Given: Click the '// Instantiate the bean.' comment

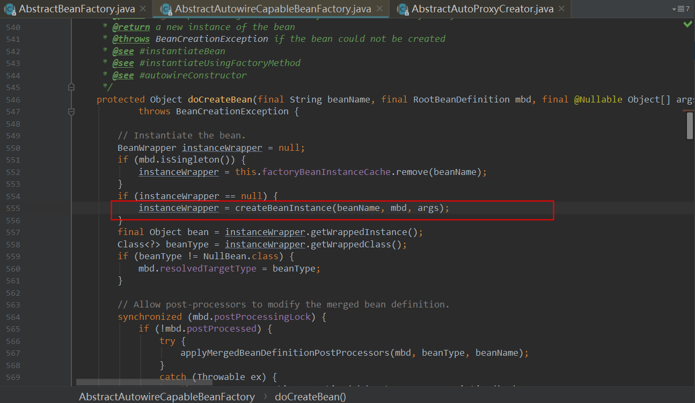Looking at the screenshot, I should 181,136.
